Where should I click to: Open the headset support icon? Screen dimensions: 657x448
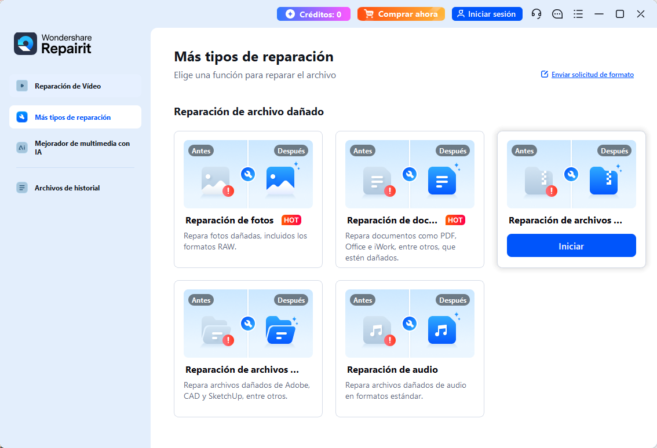pyautogui.click(x=536, y=13)
